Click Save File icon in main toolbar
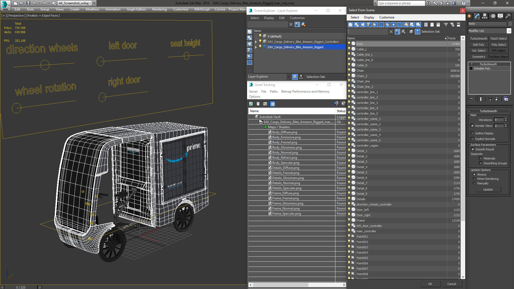514x289 pixels. [x=28, y=3]
